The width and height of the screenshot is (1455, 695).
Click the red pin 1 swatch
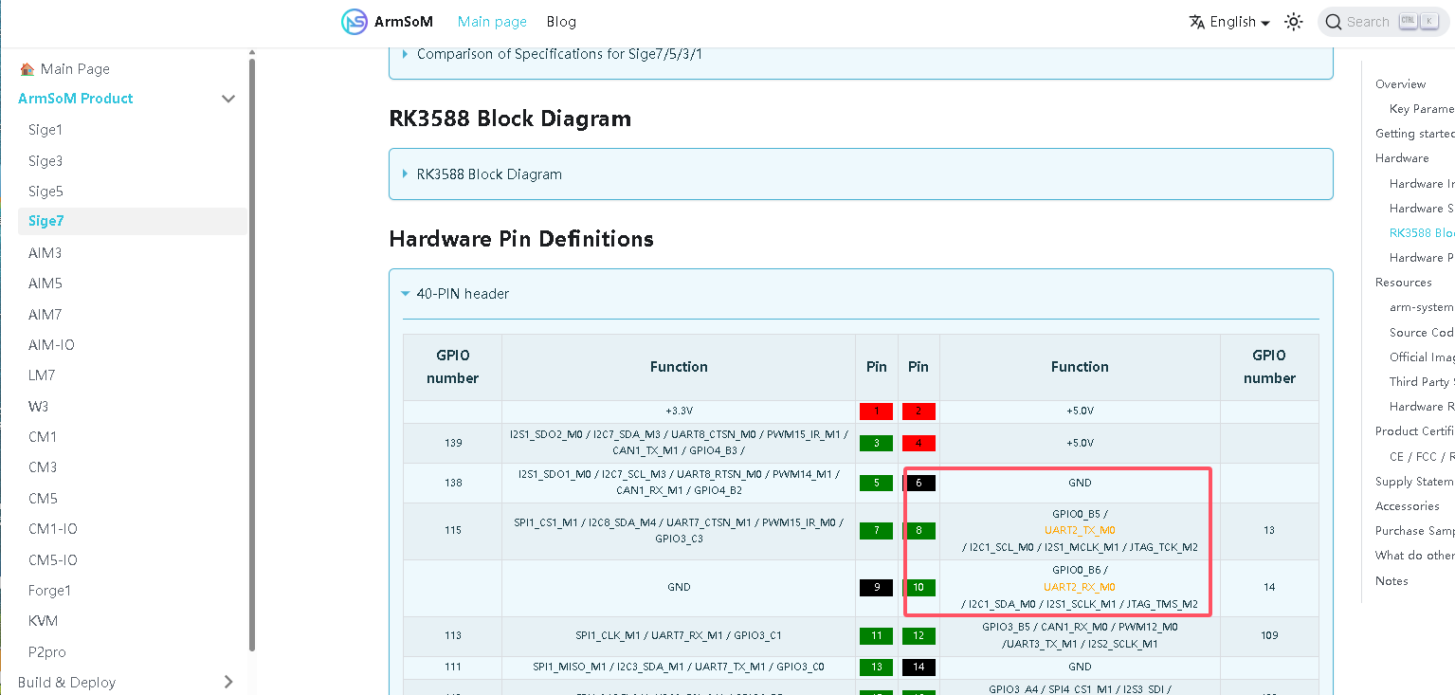876,412
